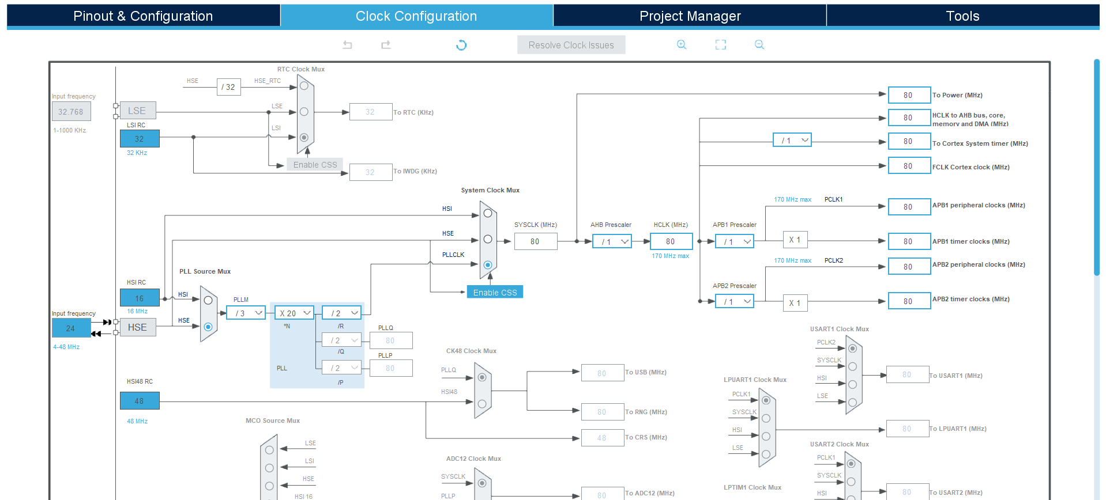The height and width of the screenshot is (500, 1106).
Task: Open PLLM /3 divider dropdown
Action: (x=246, y=313)
